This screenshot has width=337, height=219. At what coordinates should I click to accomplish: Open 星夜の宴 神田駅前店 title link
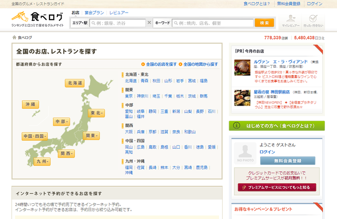pos(272,92)
